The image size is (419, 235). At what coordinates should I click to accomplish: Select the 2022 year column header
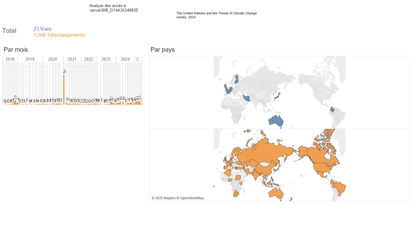(x=89, y=59)
